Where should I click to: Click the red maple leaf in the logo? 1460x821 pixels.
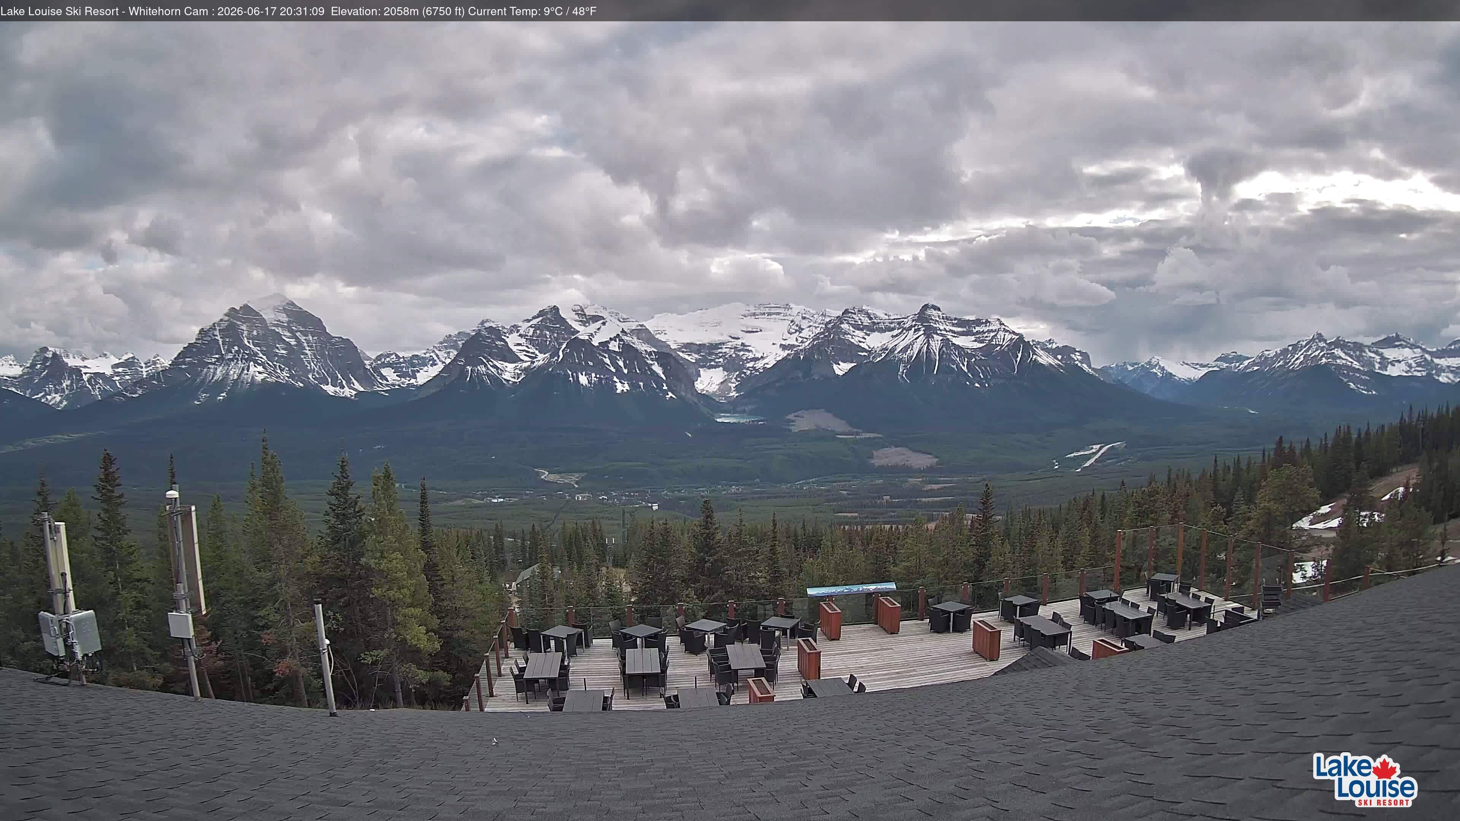coord(1385,768)
